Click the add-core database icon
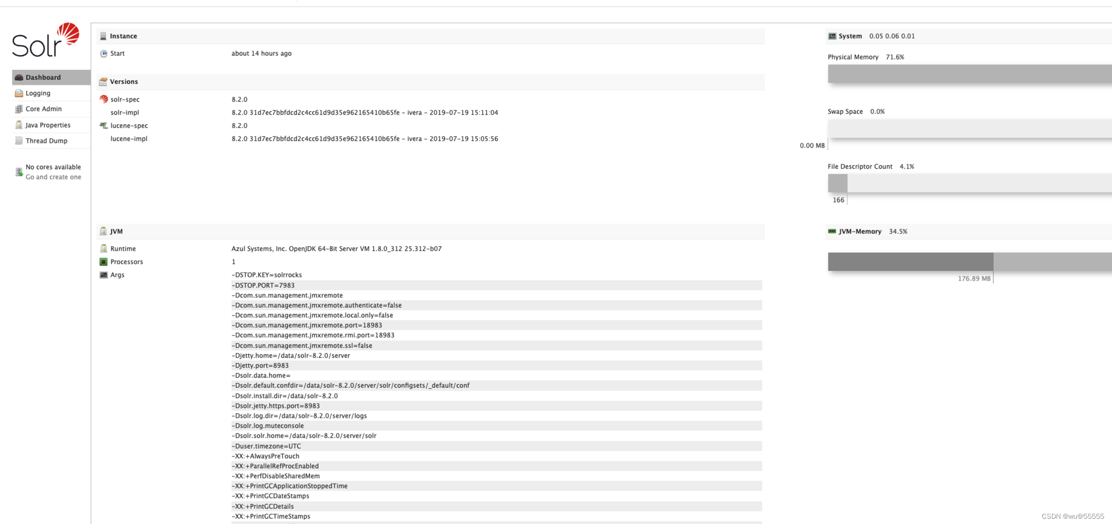Viewport: 1112px width, 524px height. tap(19, 172)
